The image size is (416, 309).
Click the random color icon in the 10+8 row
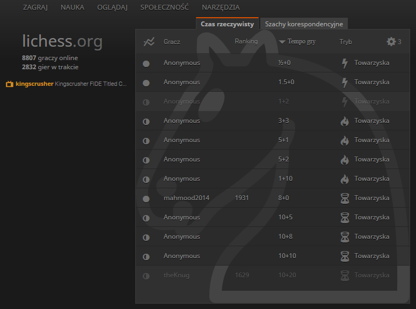[146, 238]
